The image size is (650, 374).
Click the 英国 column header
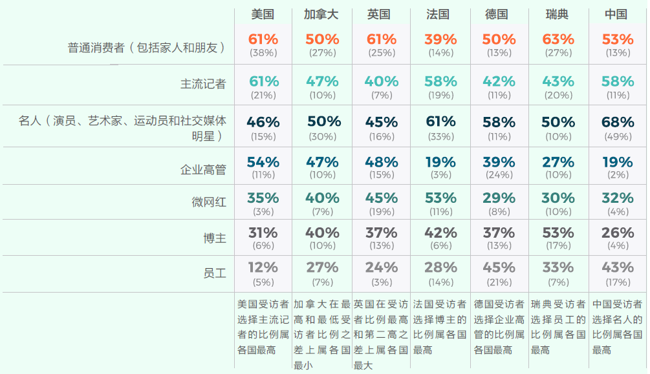[378, 14]
